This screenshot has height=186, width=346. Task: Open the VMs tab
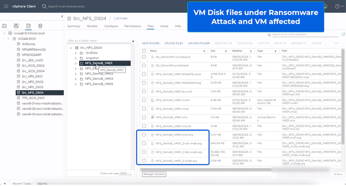[x=178, y=26]
